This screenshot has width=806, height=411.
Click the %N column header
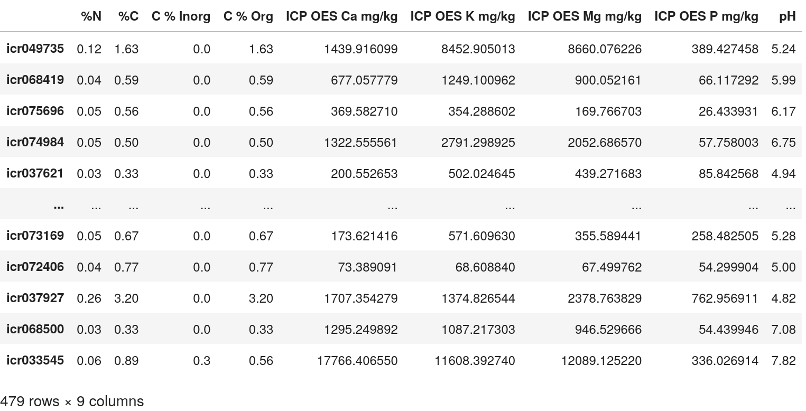[91, 16]
